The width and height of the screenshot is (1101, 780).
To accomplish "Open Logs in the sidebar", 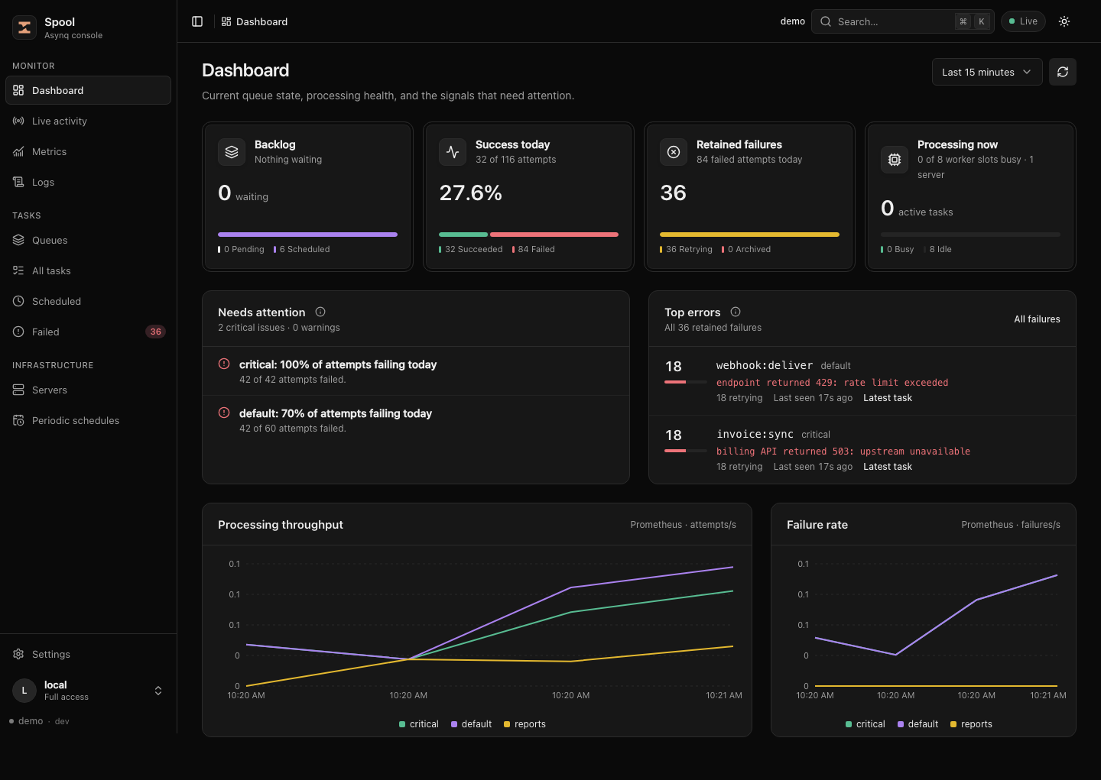I will click(x=89, y=182).
